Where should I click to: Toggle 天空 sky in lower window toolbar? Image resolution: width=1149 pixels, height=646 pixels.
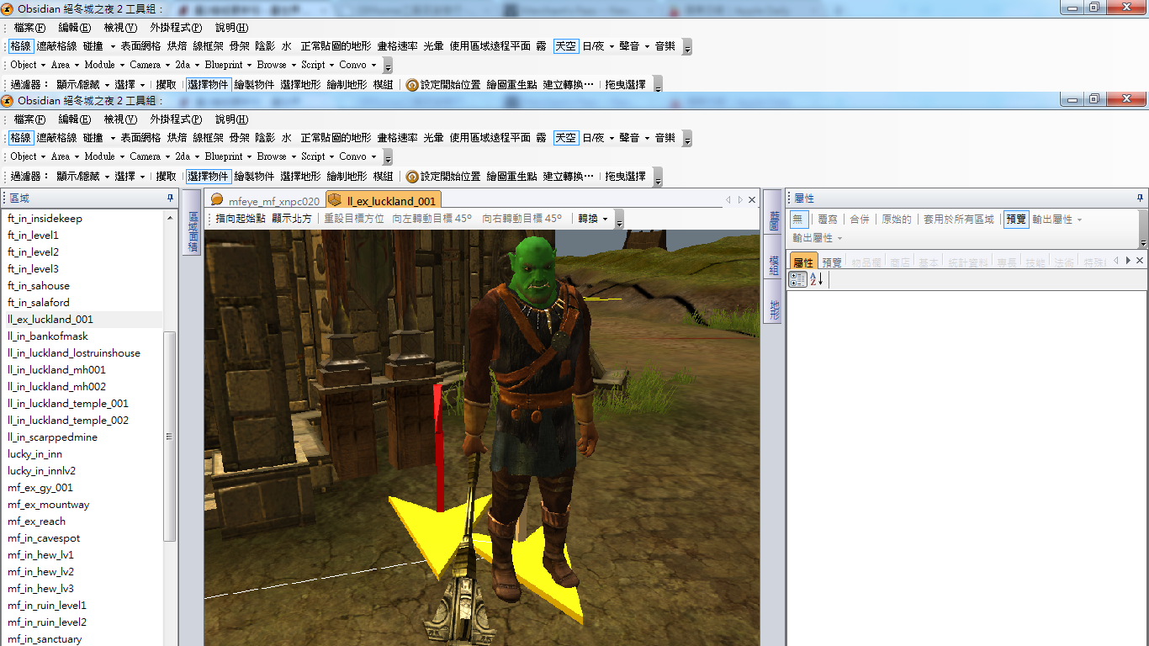(566, 138)
